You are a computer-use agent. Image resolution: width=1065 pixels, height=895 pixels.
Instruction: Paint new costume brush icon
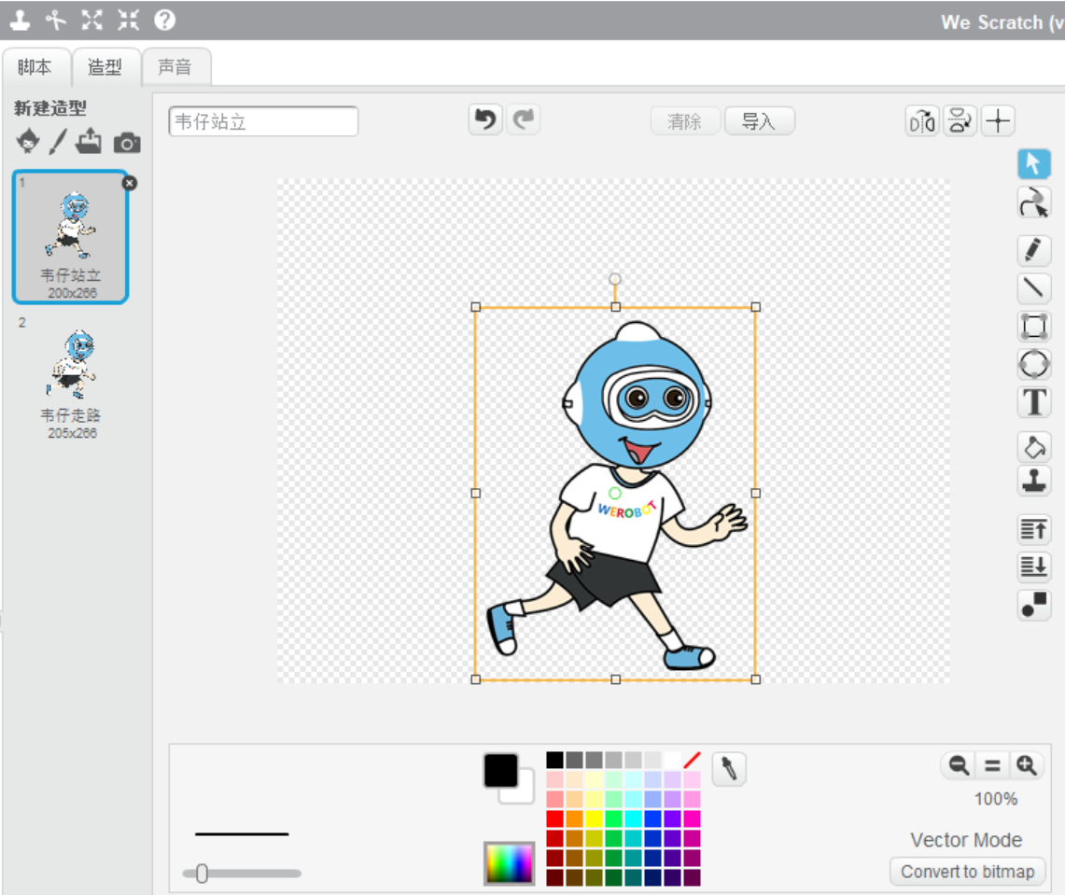coord(59,141)
